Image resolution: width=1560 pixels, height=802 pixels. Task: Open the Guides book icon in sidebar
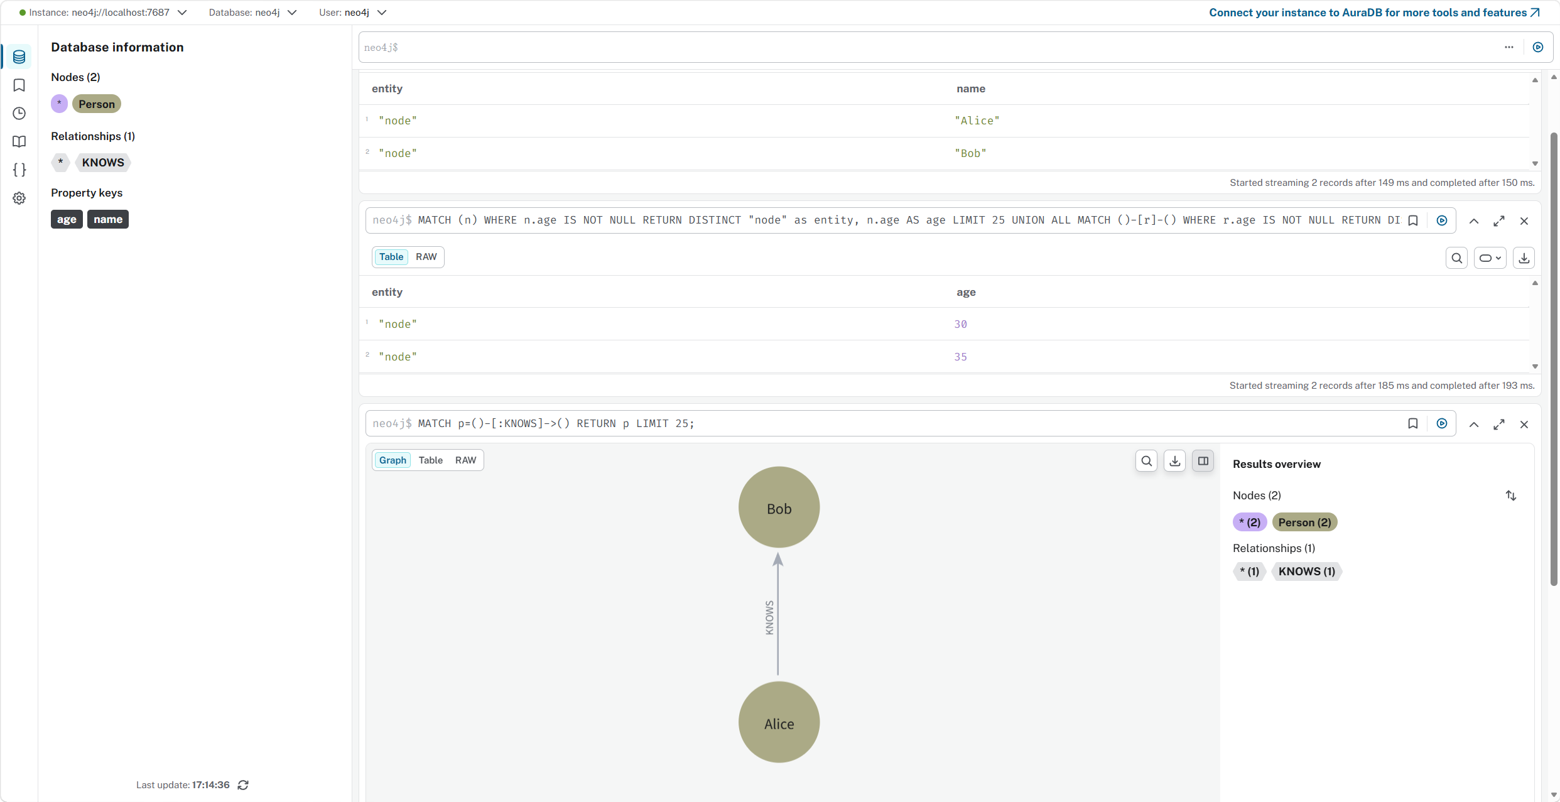(x=19, y=141)
